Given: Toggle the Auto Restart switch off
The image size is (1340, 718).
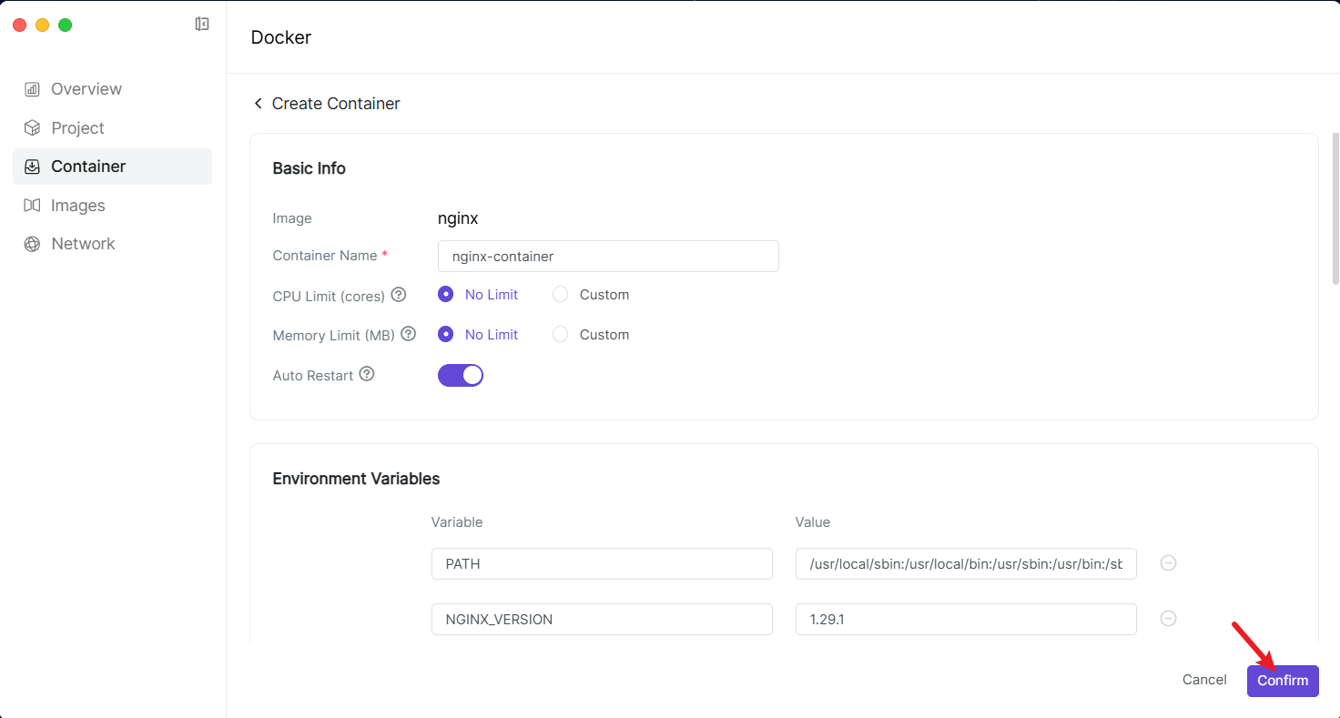Looking at the screenshot, I should click(461, 375).
